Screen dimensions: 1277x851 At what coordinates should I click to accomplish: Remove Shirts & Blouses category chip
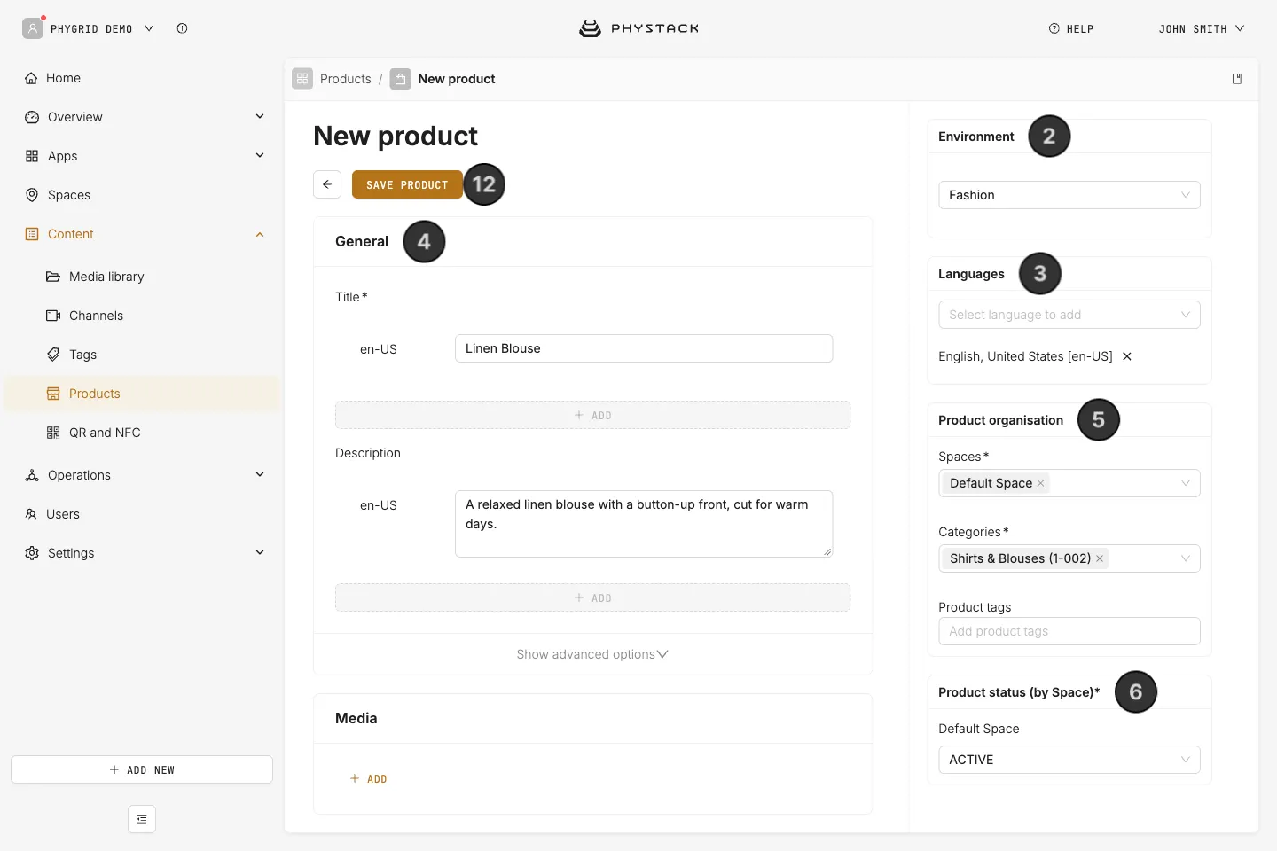(x=1100, y=558)
